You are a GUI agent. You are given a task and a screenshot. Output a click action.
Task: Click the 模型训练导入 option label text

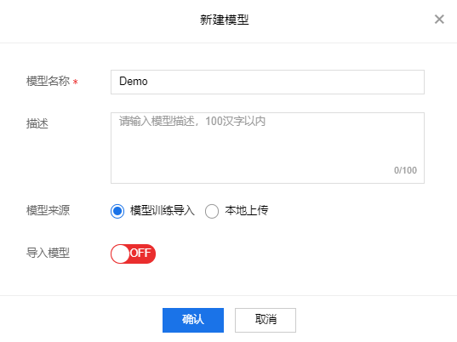[163, 210]
